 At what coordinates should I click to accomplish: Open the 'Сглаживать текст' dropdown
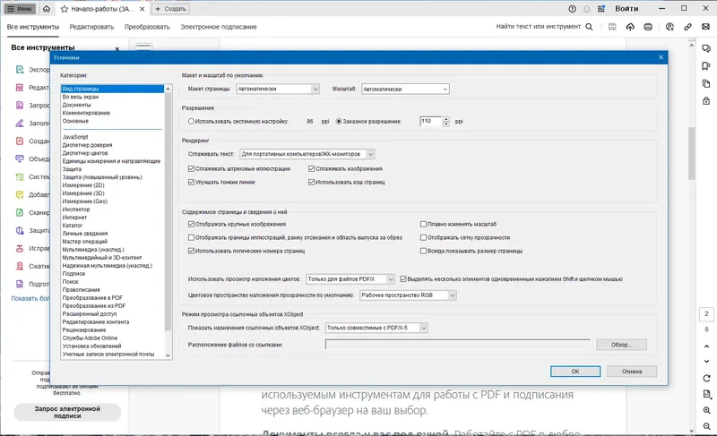(x=307, y=154)
